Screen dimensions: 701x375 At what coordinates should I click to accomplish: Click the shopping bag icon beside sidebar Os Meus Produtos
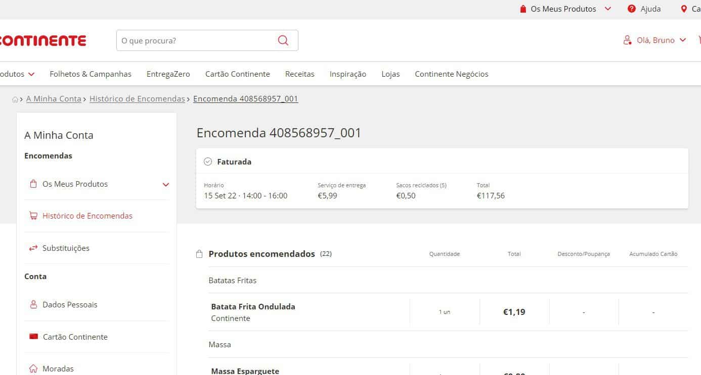pos(33,184)
